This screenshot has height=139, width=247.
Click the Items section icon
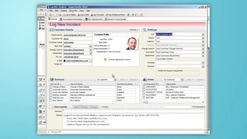tap(145, 80)
